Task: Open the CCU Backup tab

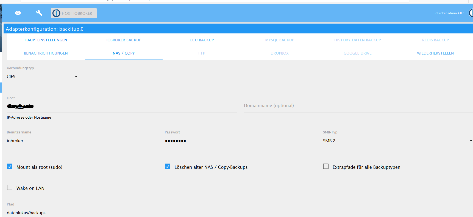Action: (202, 40)
